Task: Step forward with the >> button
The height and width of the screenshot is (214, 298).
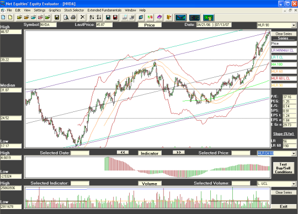Action: click(x=179, y=152)
